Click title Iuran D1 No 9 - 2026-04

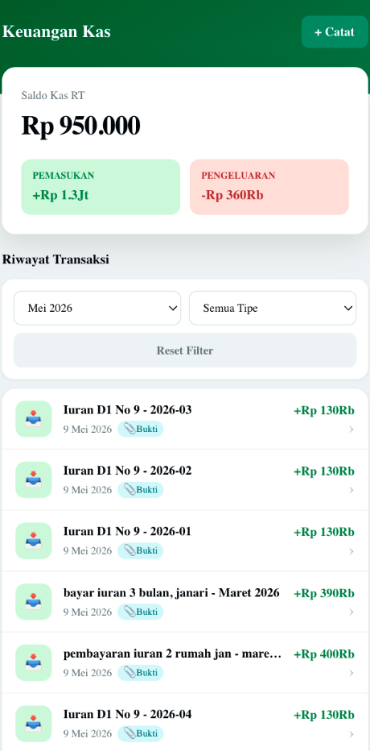[x=127, y=715]
